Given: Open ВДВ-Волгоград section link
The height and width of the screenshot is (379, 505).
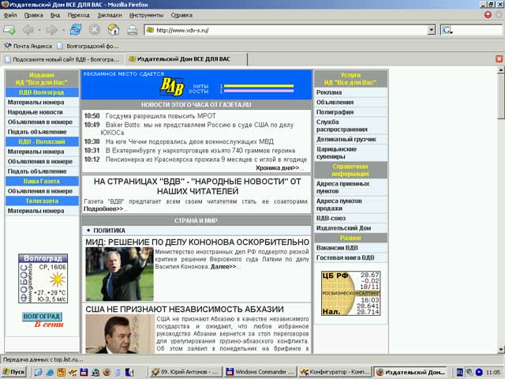Looking at the screenshot, I should [x=42, y=92].
